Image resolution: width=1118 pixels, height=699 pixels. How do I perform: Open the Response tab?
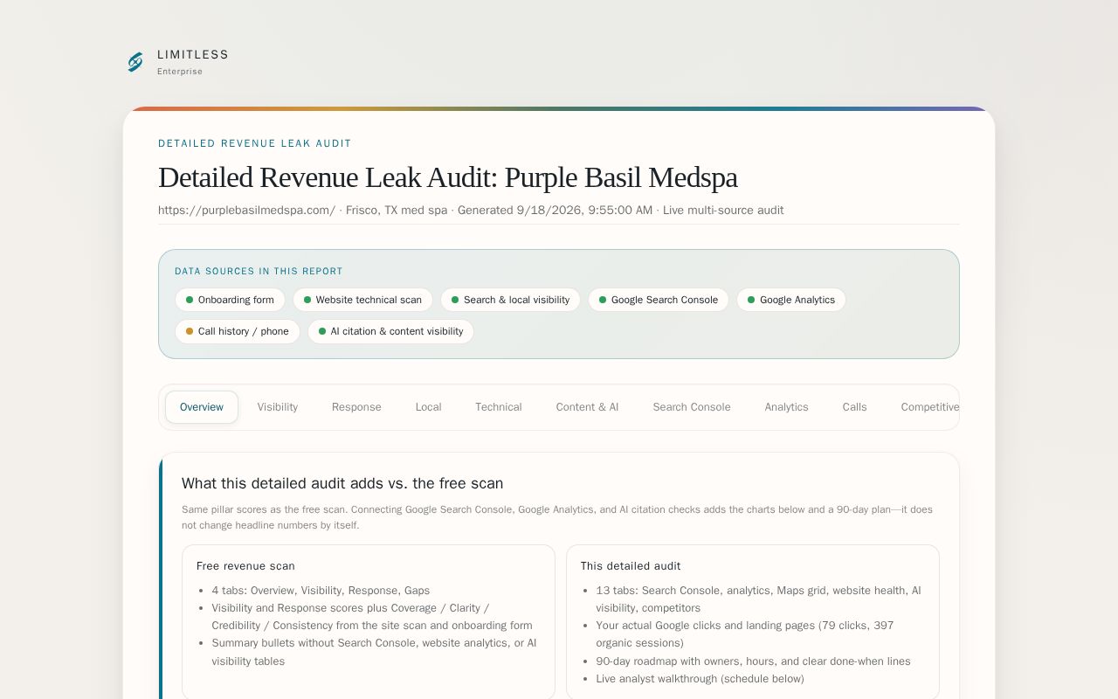(x=356, y=407)
